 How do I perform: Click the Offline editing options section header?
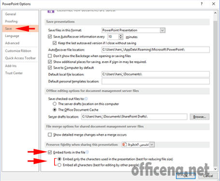coord(92,91)
